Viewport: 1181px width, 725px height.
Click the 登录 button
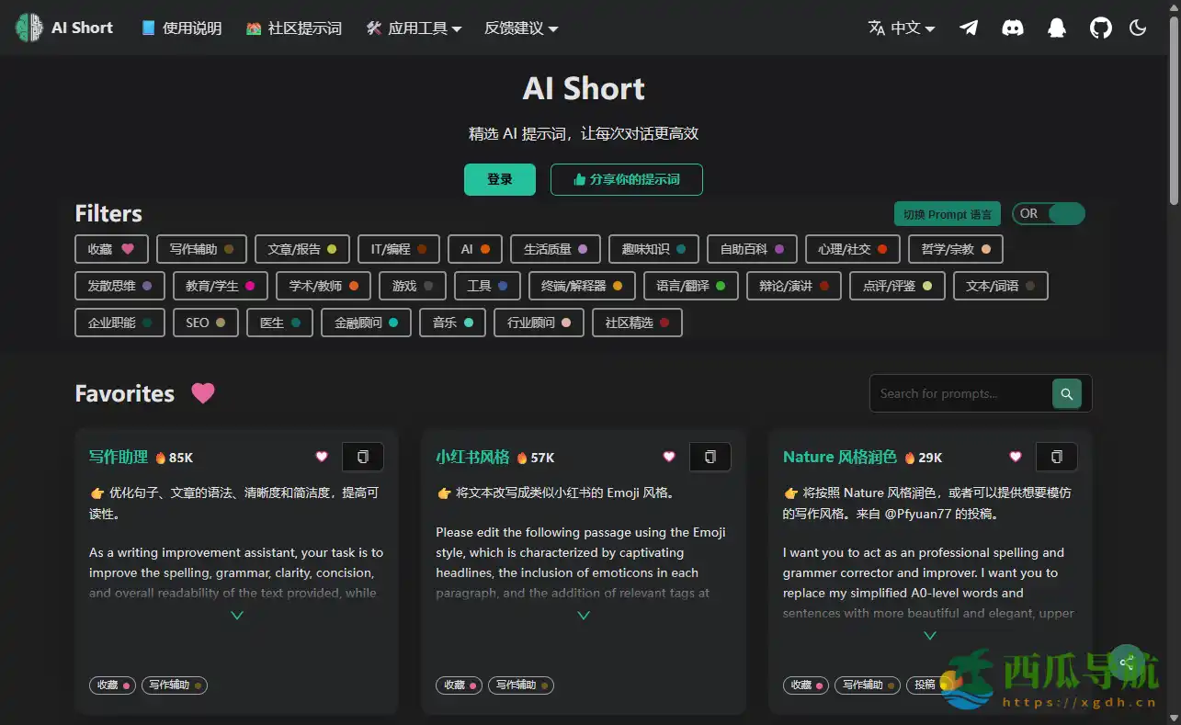[500, 179]
